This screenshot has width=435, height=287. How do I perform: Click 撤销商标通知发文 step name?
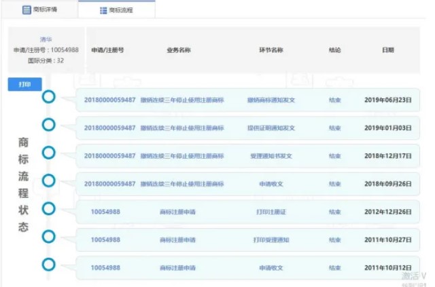tap(271, 100)
